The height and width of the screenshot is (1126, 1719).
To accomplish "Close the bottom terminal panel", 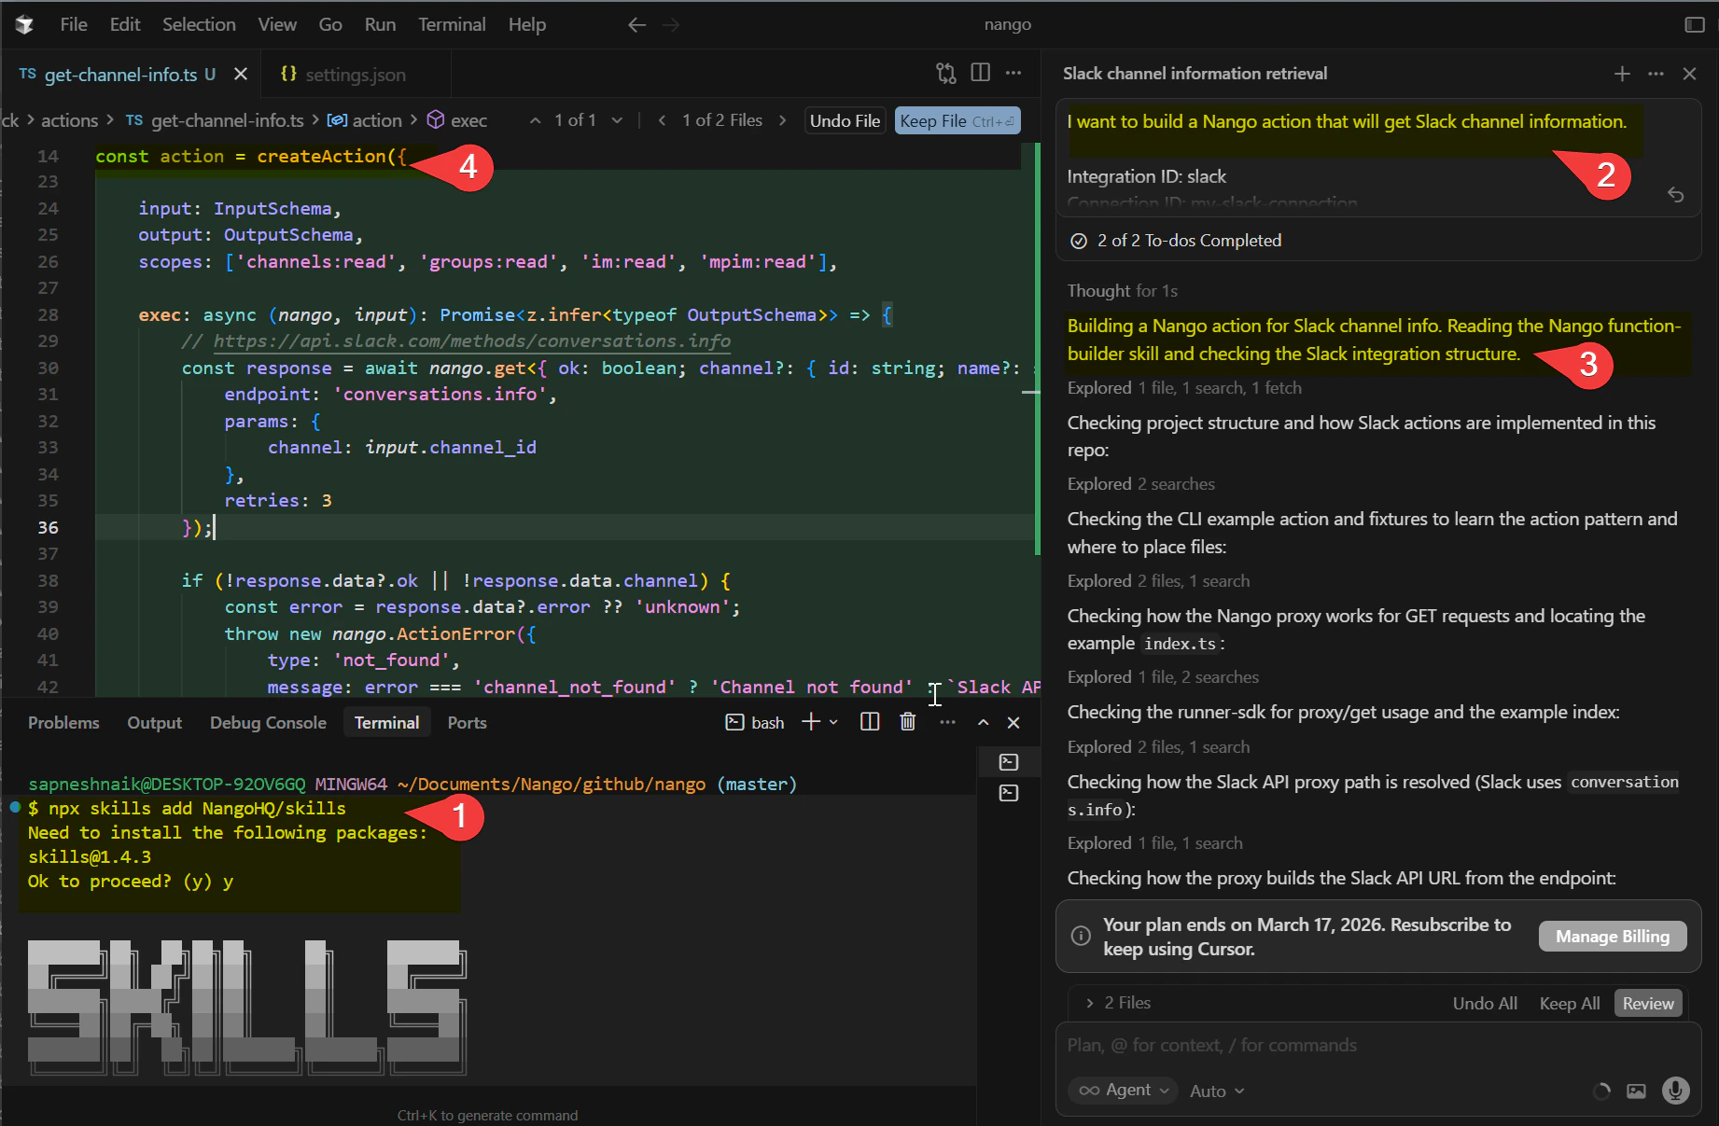I will pyautogui.click(x=1013, y=722).
